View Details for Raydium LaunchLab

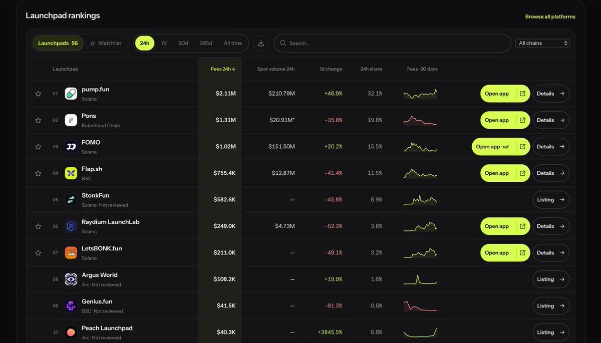click(x=551, y=226)
